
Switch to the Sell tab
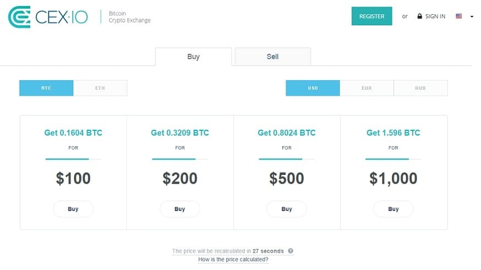click(x=272, y=57)
